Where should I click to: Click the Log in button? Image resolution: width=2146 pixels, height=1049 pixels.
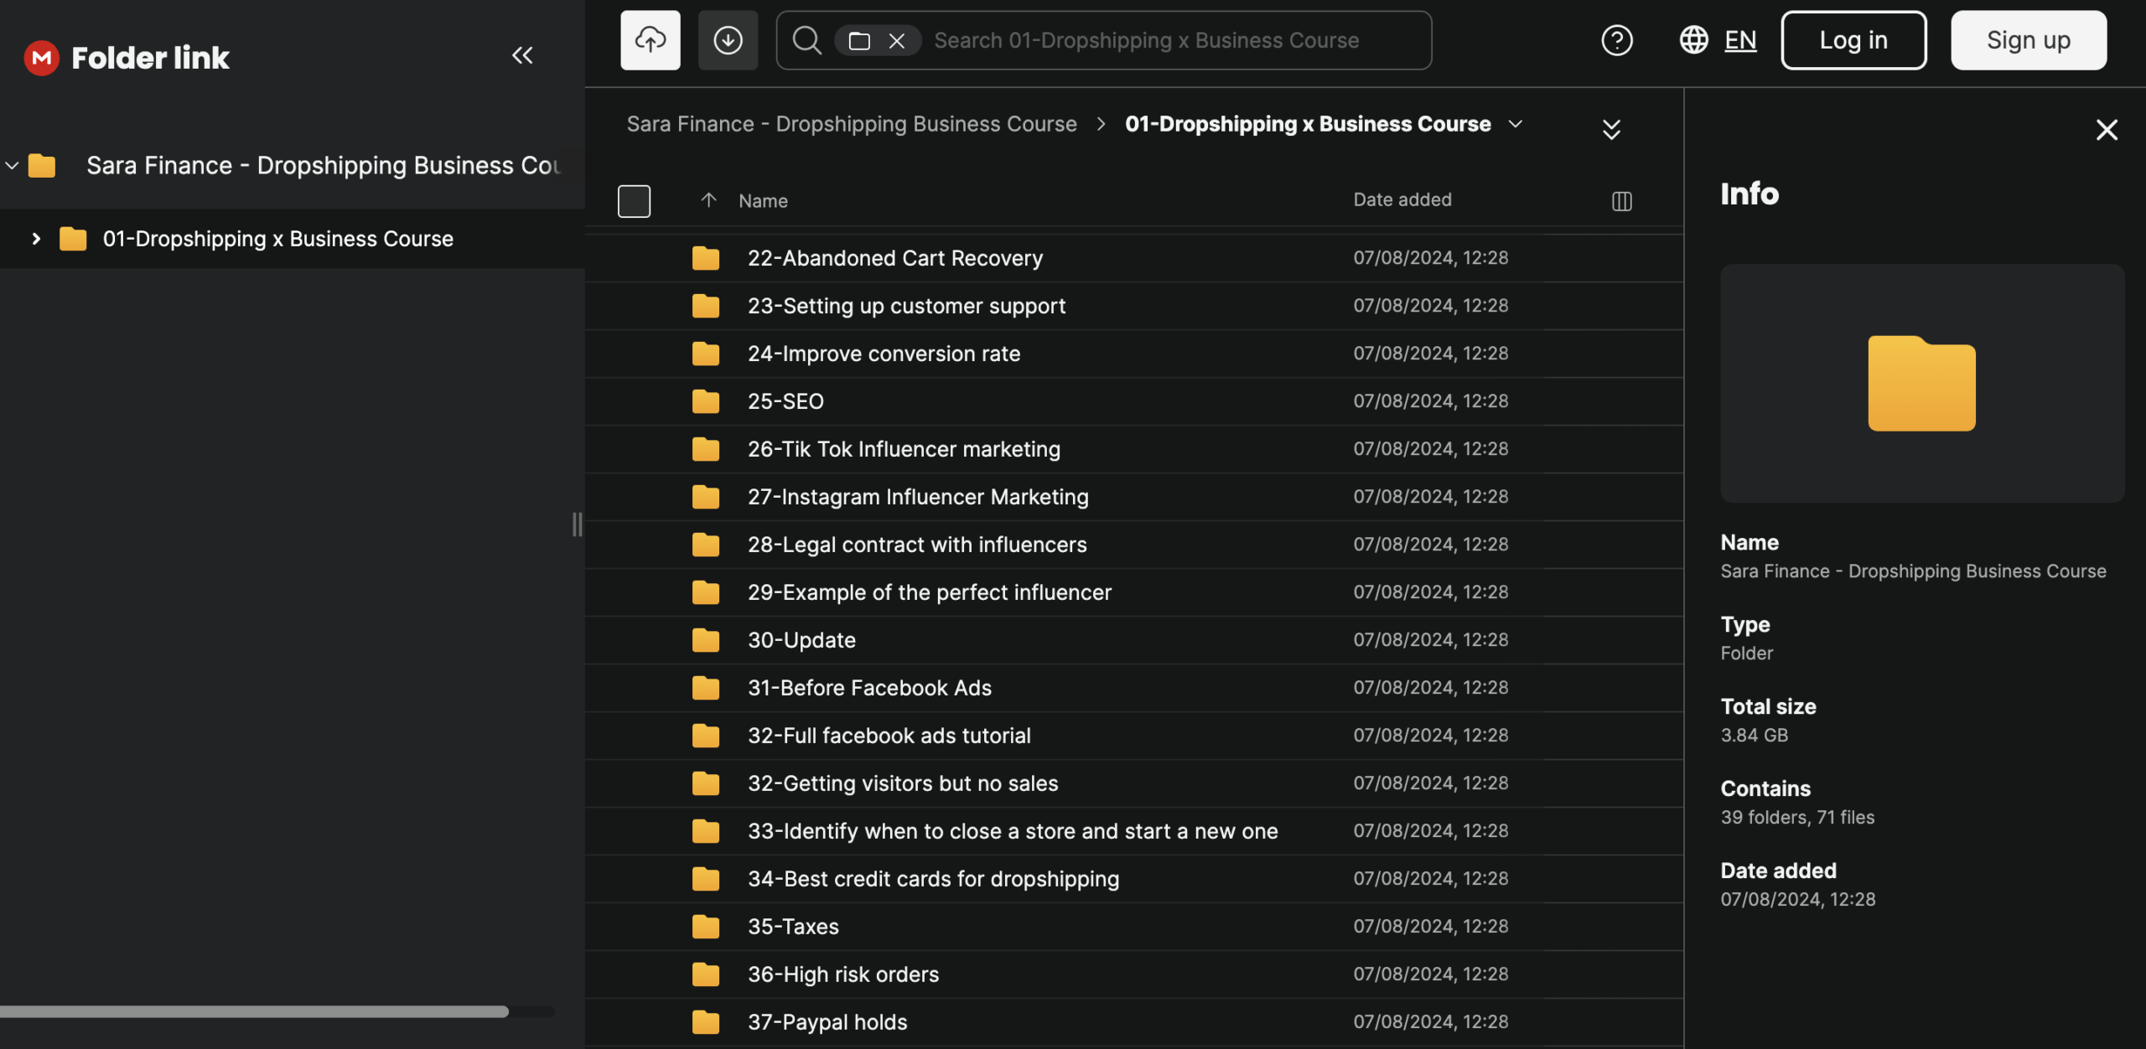pyautogui.click(x=1853, y=40)
